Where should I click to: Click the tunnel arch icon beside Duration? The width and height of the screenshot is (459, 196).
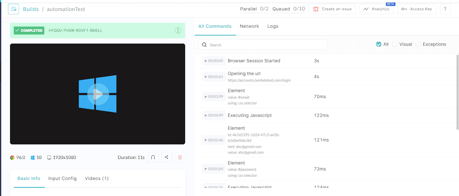(153, 157)
